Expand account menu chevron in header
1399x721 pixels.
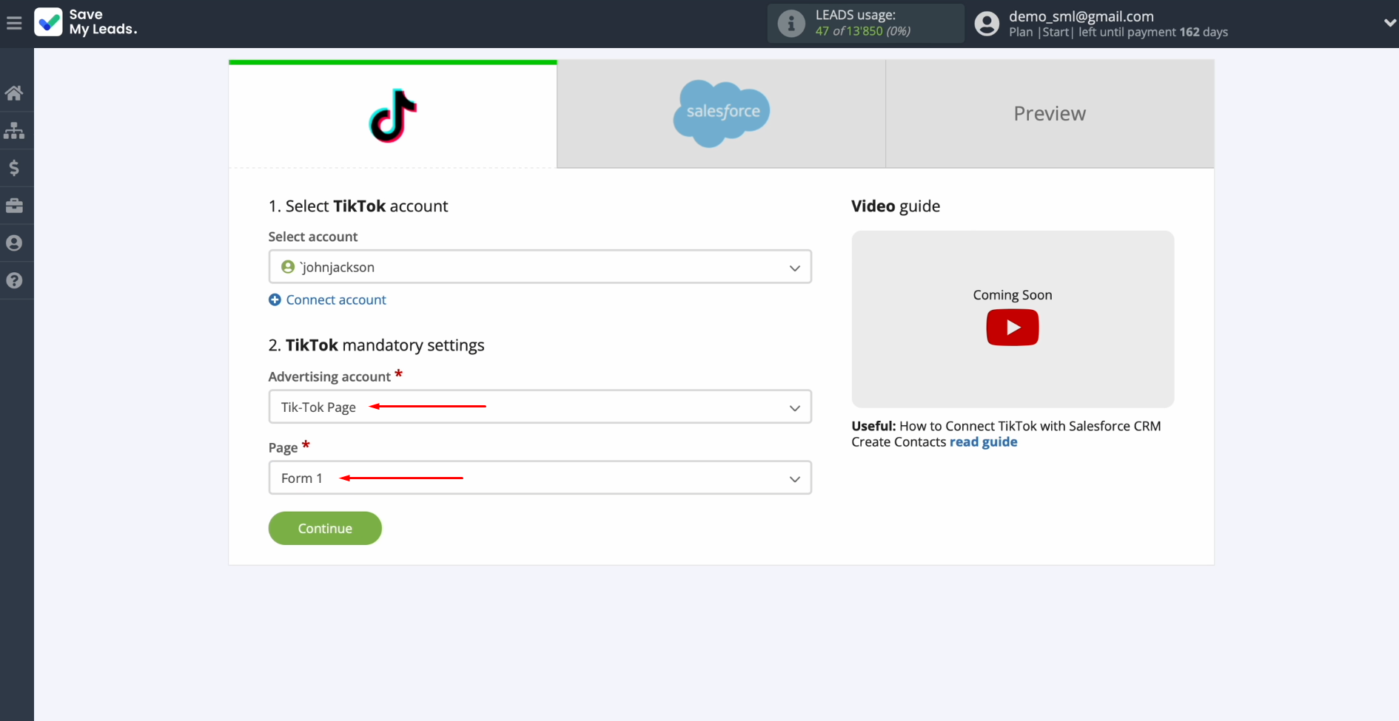point(1389,23)
